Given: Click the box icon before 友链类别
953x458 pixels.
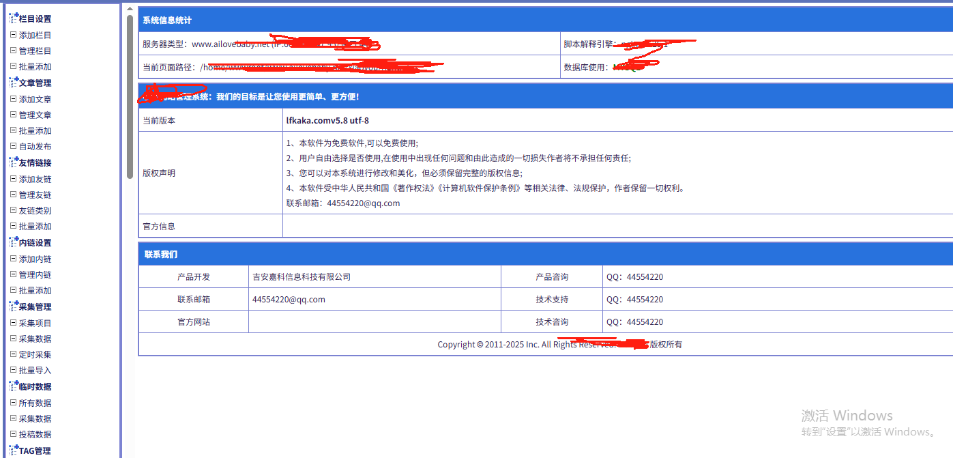Looking at the screenshot, I should pyautogui.click(x=13, y=210).
